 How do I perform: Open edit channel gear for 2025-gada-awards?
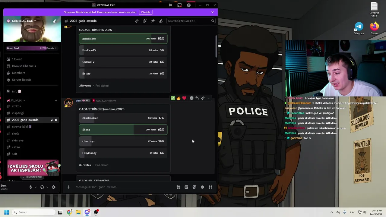point(56,120)
